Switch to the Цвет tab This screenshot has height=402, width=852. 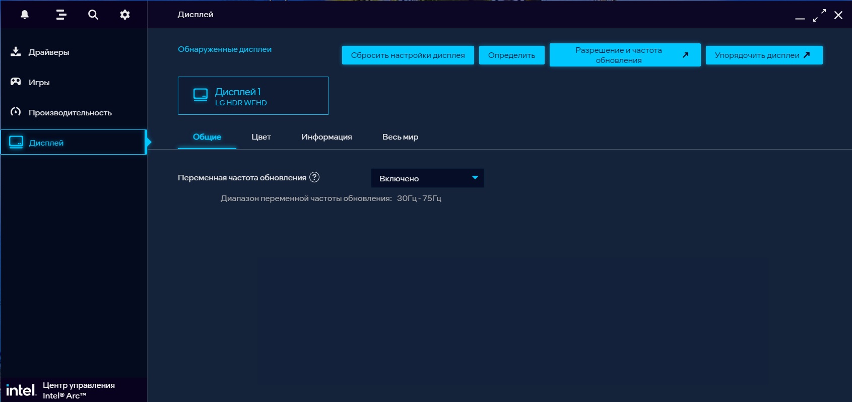coord(261,137)
